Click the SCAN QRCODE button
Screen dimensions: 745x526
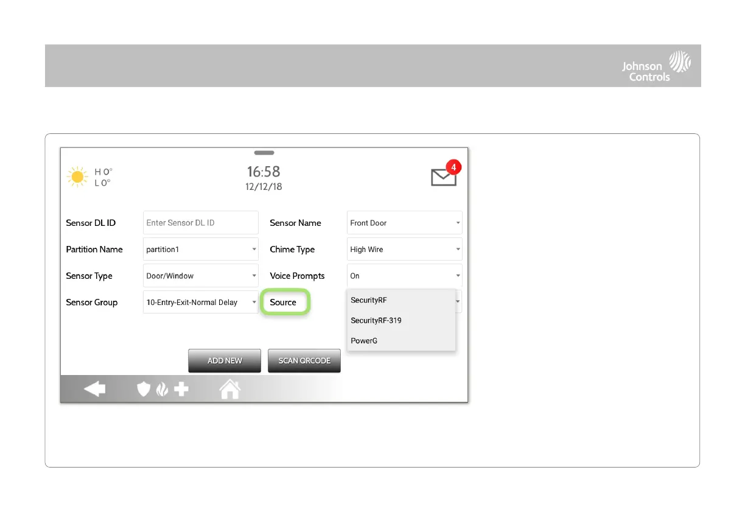point(304,361)
